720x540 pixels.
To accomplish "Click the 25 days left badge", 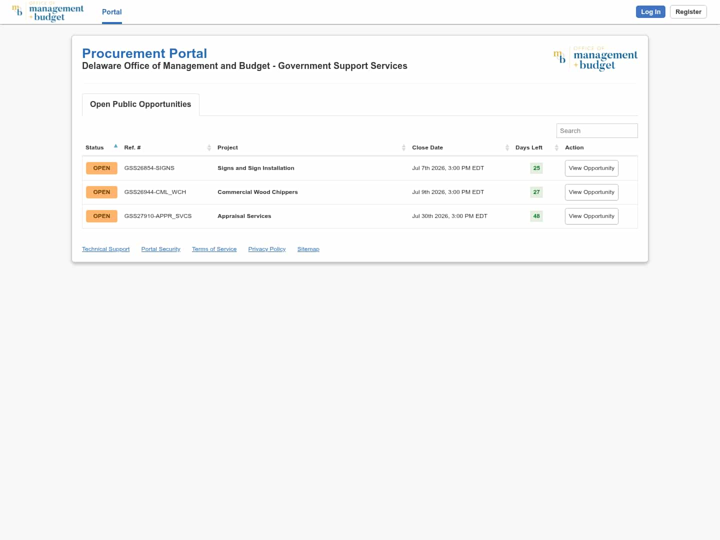I will click(x=536, y=168).
